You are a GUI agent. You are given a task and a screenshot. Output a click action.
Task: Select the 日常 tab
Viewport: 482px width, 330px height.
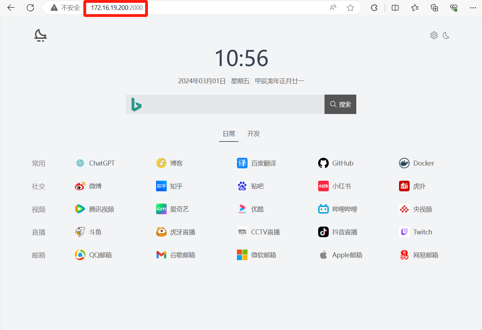point(229,134)
